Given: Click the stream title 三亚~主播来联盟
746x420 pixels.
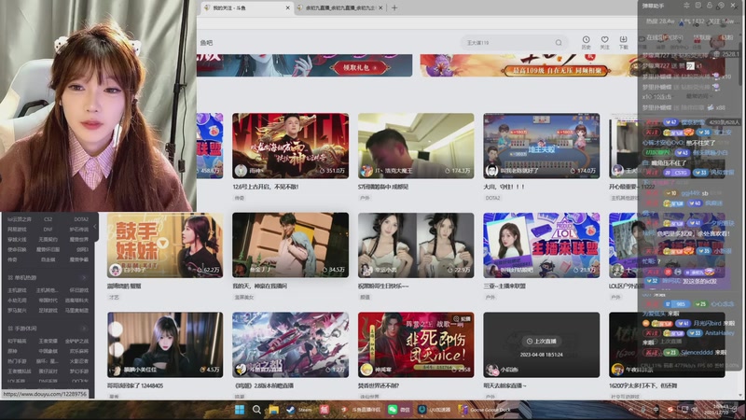Looking at the screenshot, I should (x=505, y=287).
